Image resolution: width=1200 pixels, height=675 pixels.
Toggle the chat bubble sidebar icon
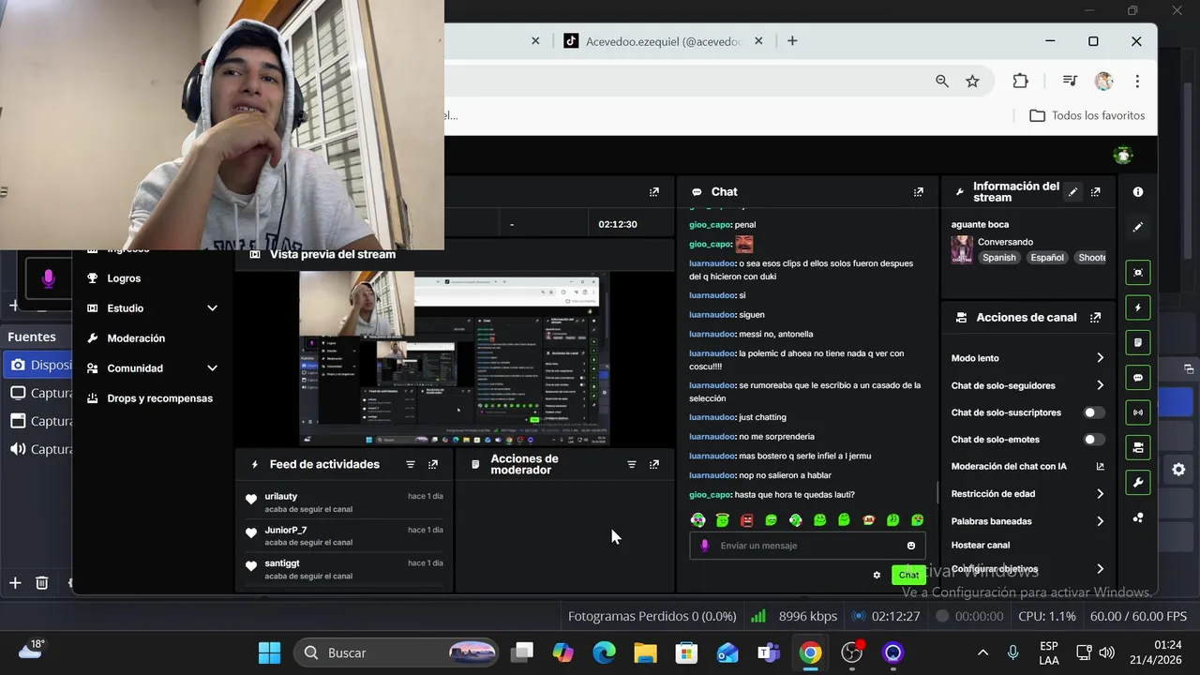(x=1137, y=378)
